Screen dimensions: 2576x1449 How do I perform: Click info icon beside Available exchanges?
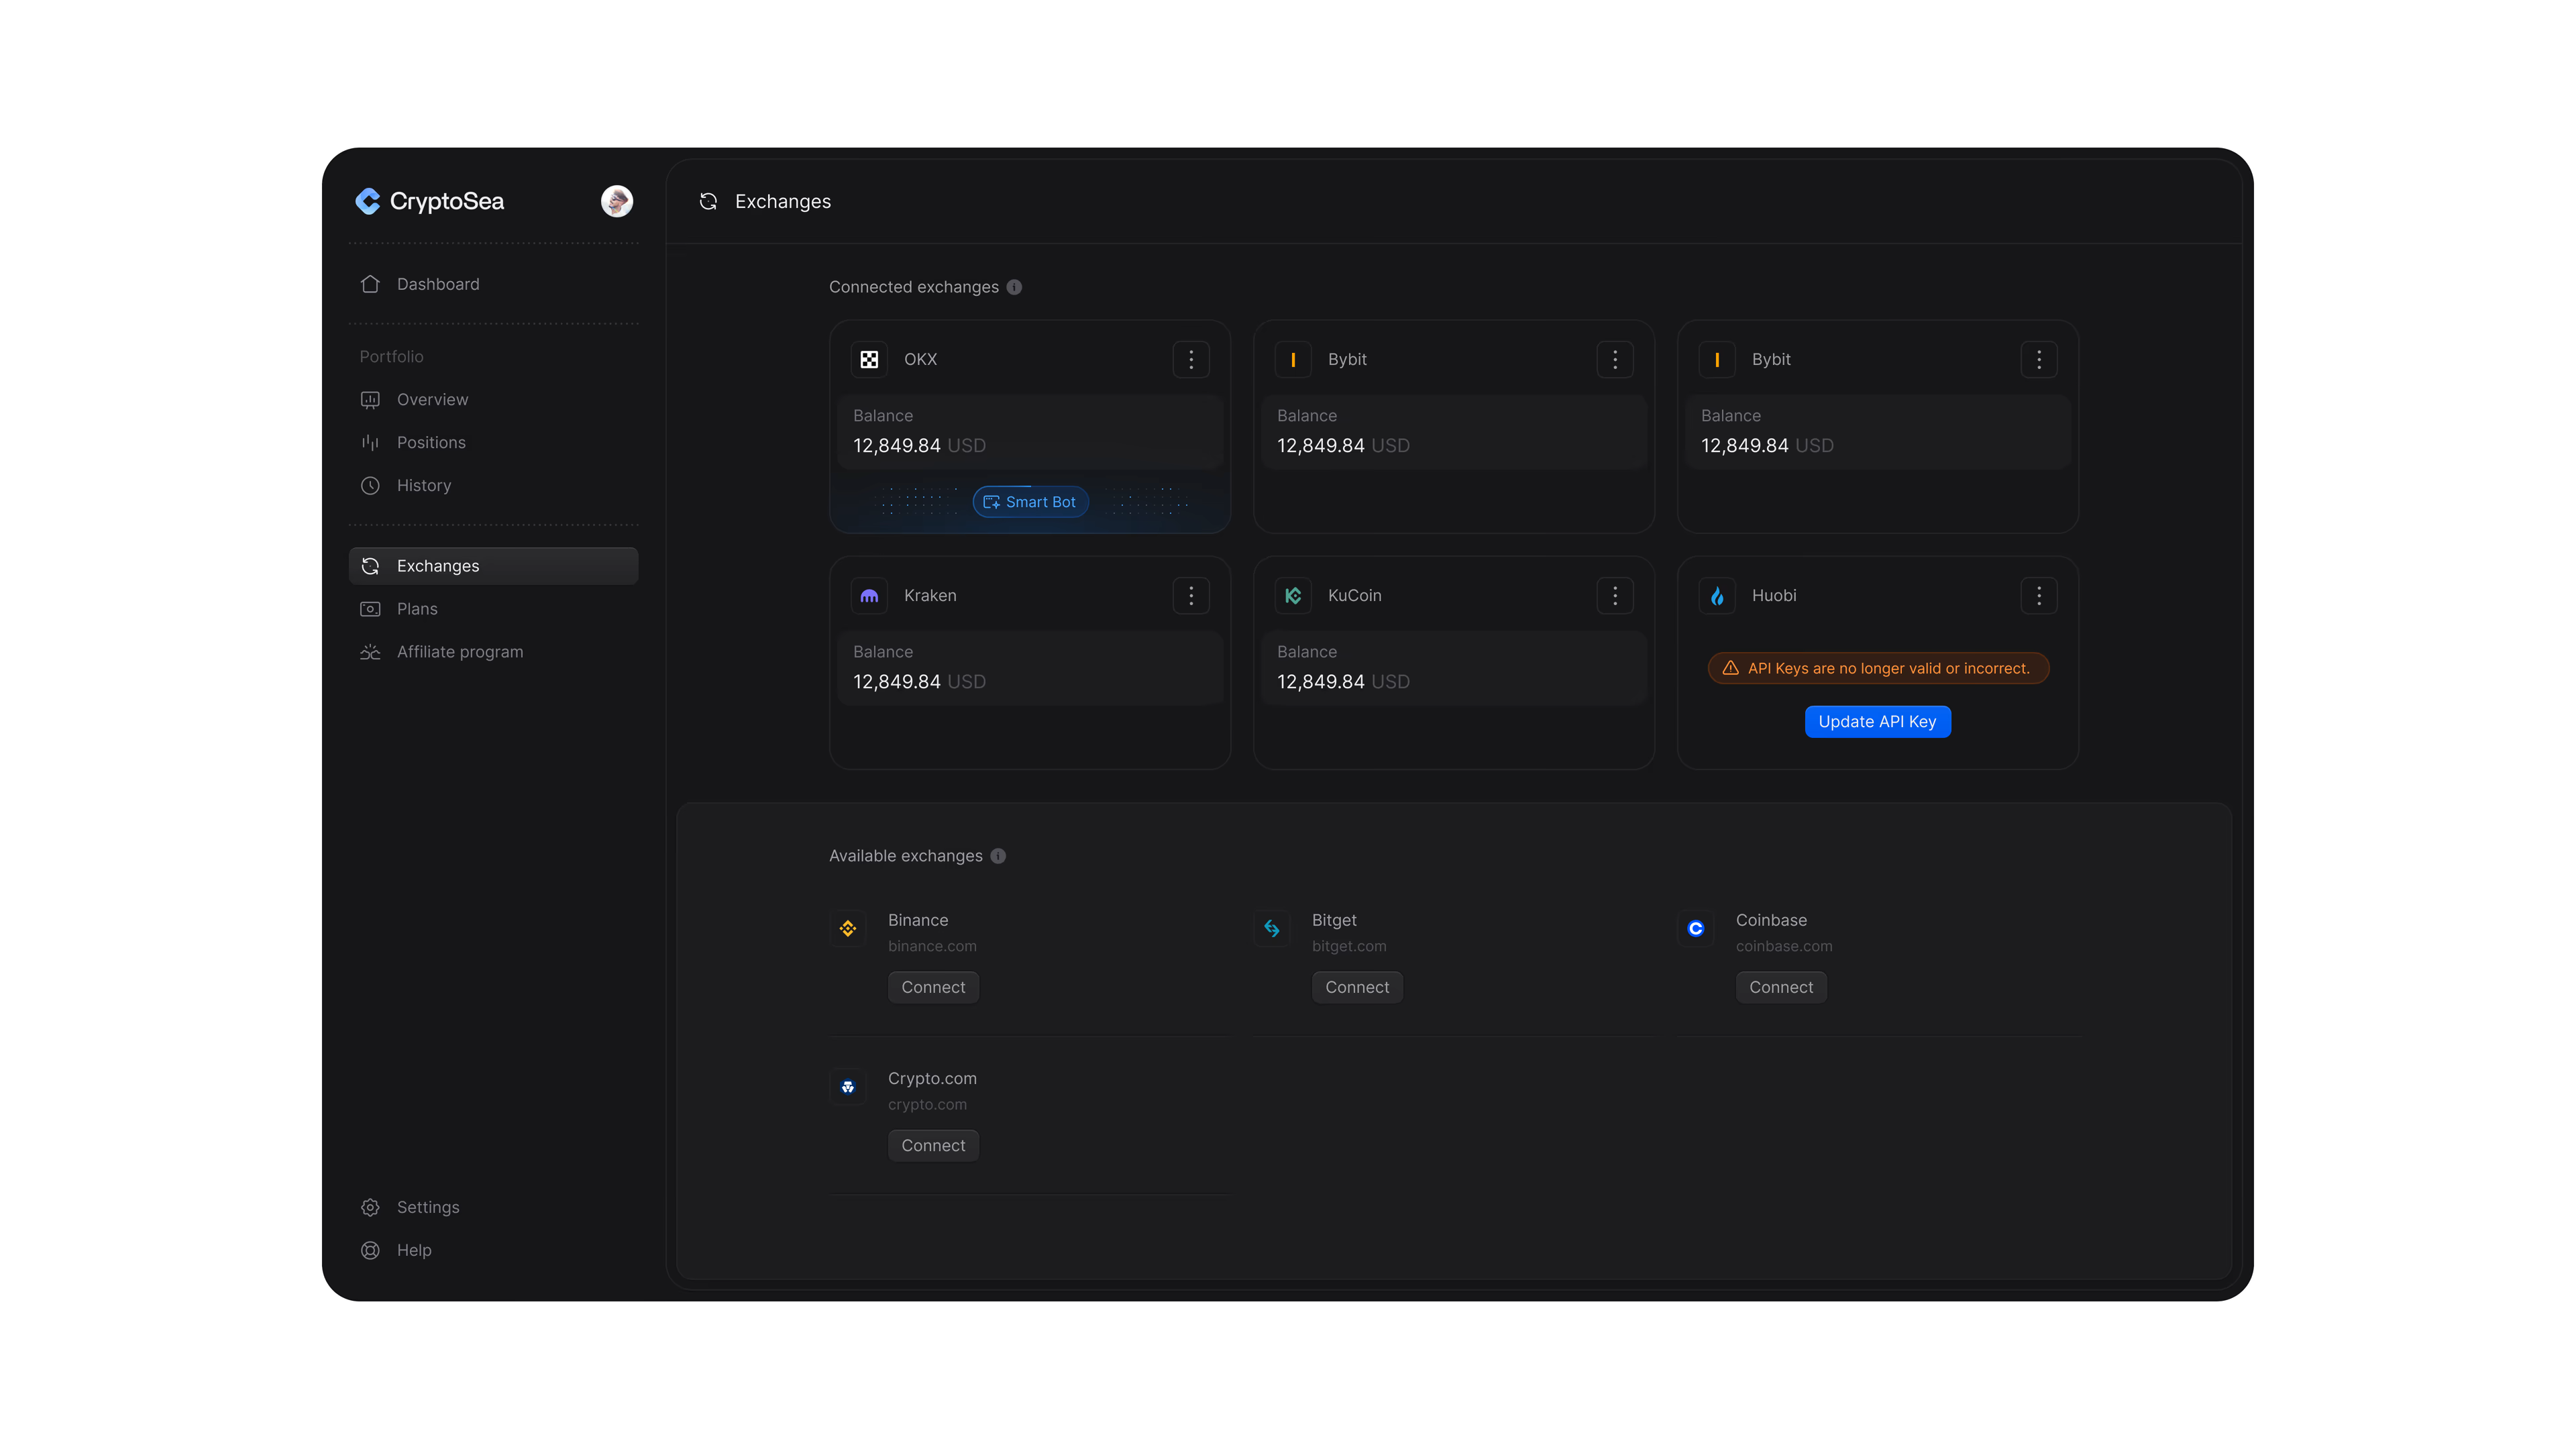[x=998, y=856]
